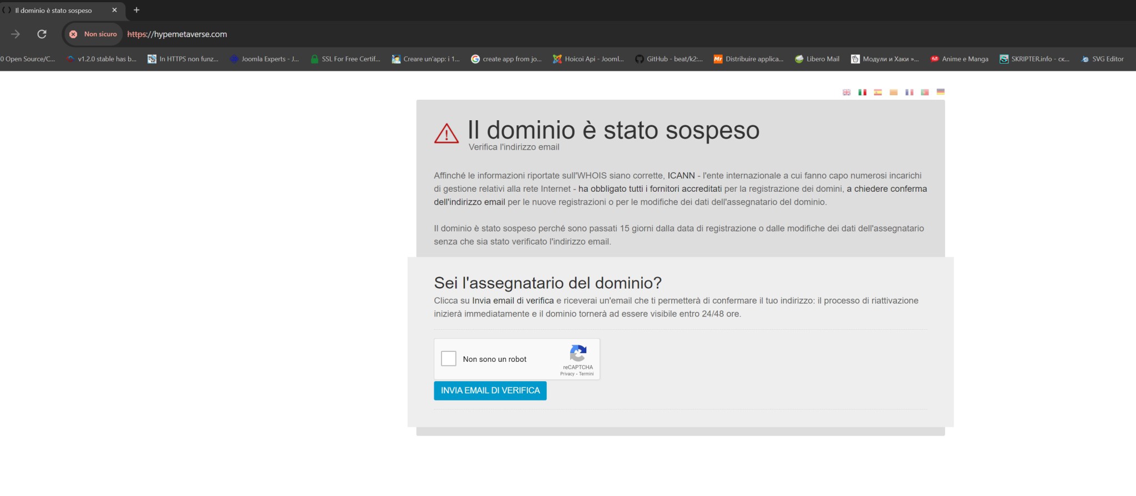
Task: Open a new browser tab
Action: 136,10
